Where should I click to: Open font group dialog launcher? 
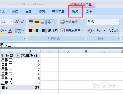(x=24, y=38)
